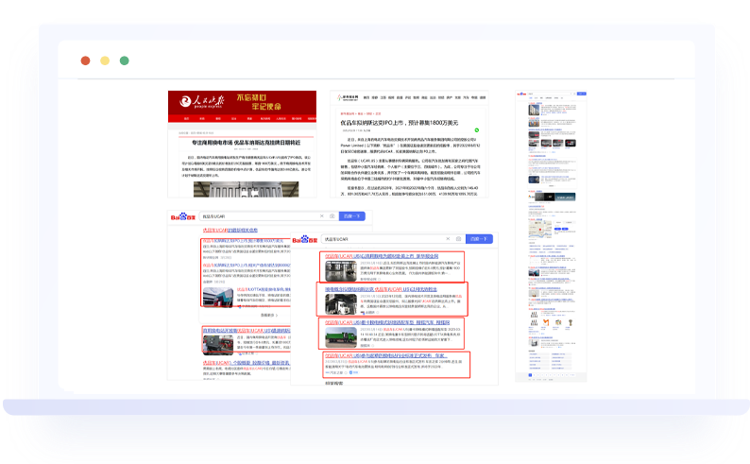Click the orange M logo thumbnail on tall page
The height and width of the screenshot is (464, 750).
coord(546,323)
